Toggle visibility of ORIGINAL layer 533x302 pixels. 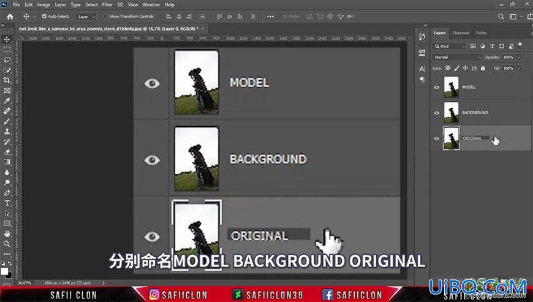(x=436, y=138)
